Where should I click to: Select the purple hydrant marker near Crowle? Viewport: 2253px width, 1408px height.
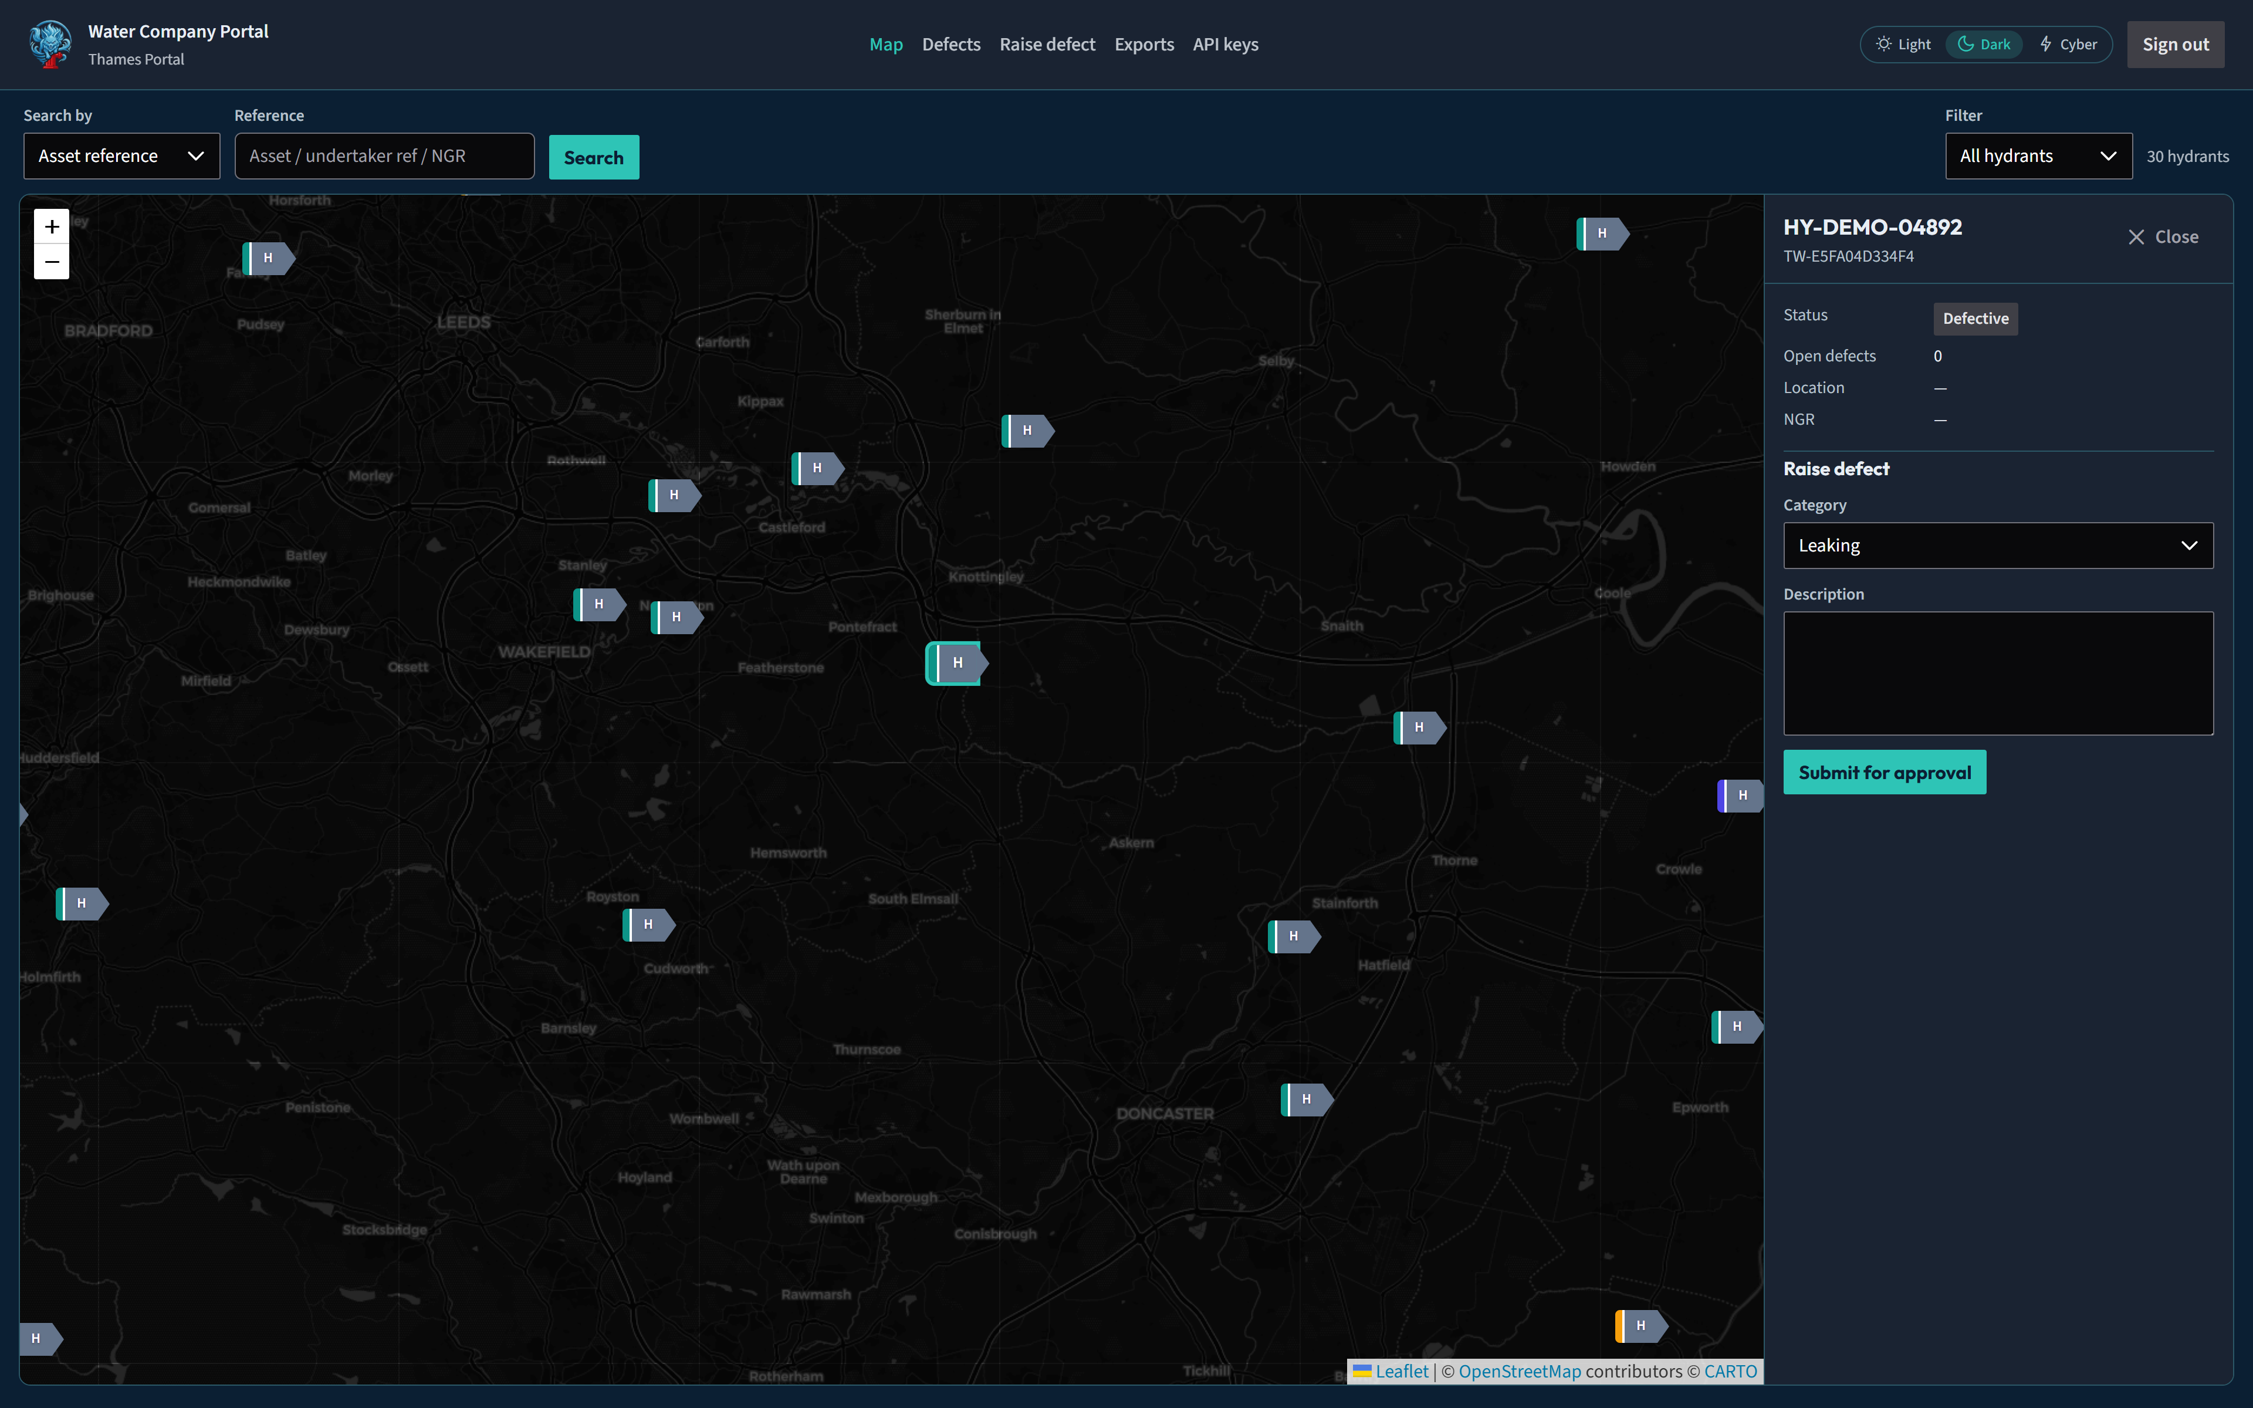click(x=1740, y=796)
